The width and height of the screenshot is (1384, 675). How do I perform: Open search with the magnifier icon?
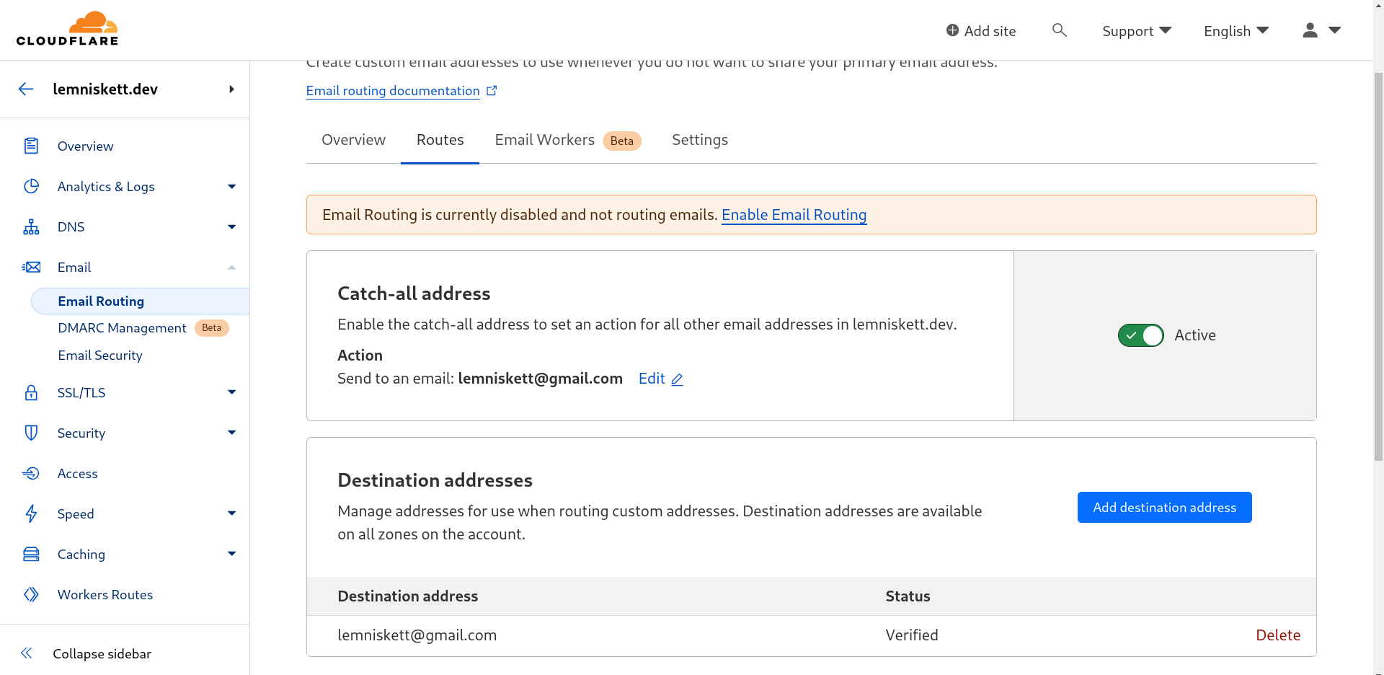pos(1059,30)
